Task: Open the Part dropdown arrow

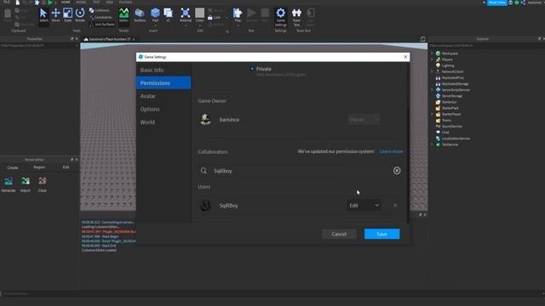Action: point(155,25)
